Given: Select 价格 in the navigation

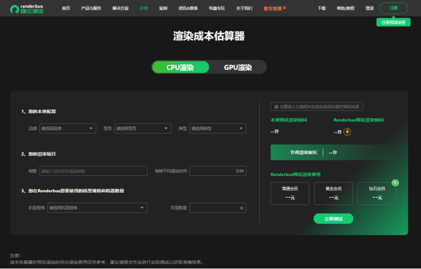Looking at the screenshot, I should pyautogui.click(x=144, y=8).
